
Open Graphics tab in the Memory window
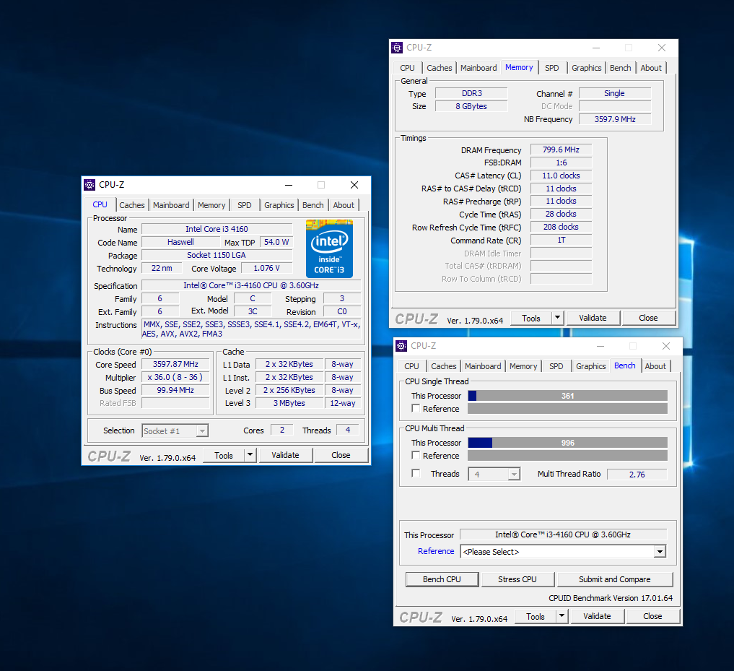pos(587,68)
